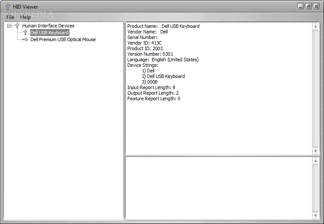Collapse the Human Interface Devices tree node
This screenshot has width=324, height=224.
[9, 26]
